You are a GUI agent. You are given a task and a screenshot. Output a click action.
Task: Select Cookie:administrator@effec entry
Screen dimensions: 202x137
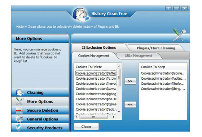coord(96,73)
